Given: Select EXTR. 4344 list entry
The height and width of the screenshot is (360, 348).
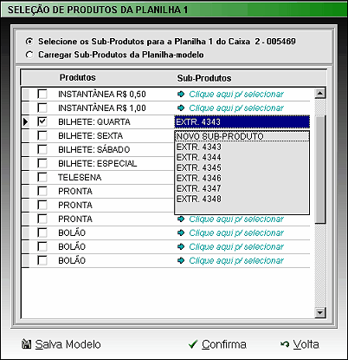Looking at the screenshot, I should 242,157.
